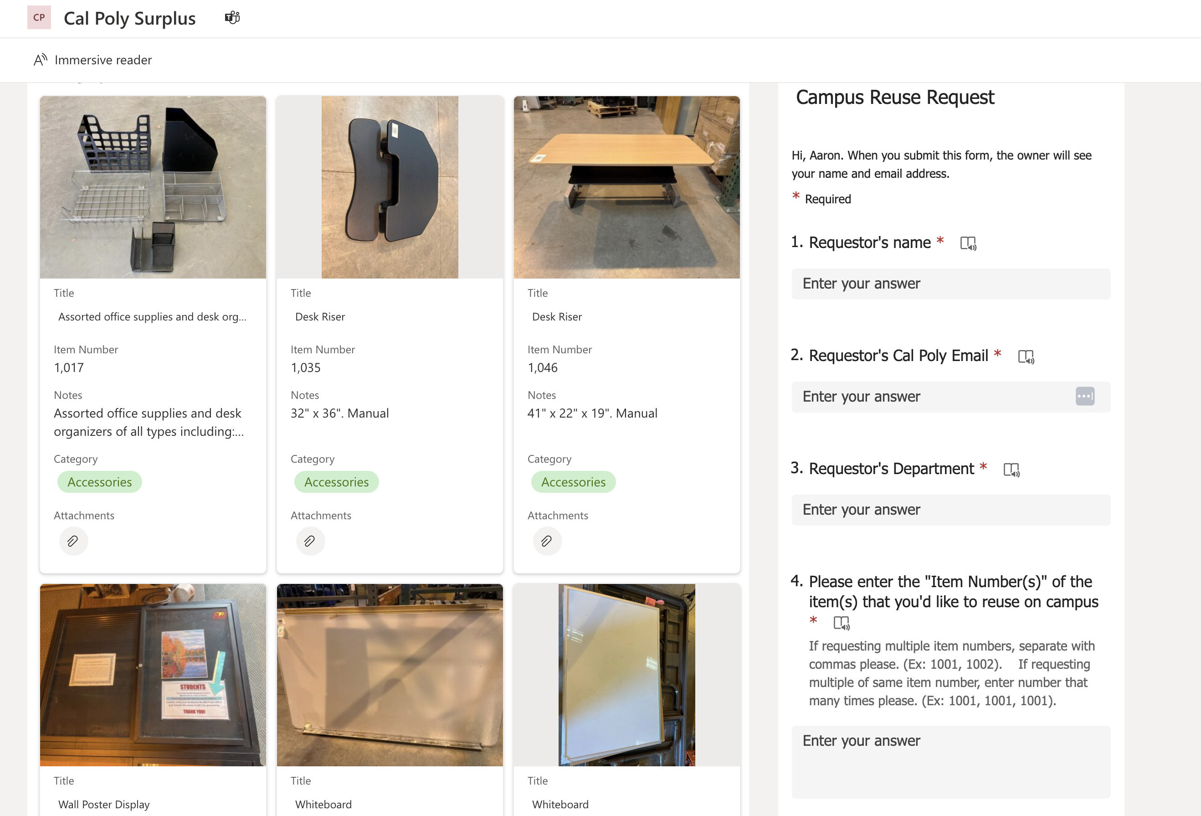Open attachments for item 1,017

[x=73, y=541]
